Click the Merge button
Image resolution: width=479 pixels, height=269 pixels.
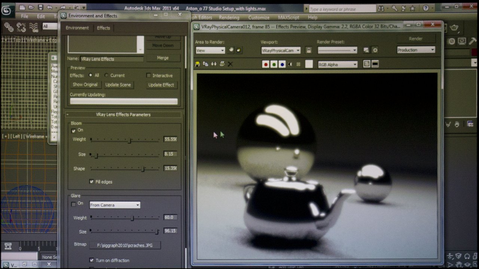[163, 58]
